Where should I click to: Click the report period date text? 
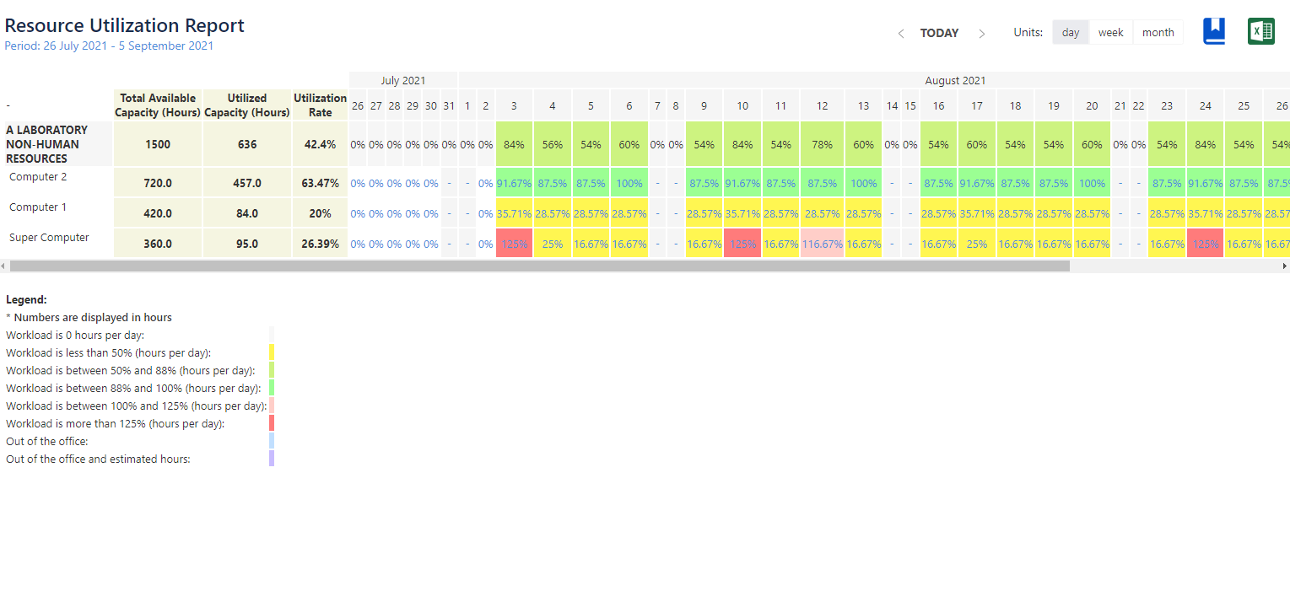[109, 46]
